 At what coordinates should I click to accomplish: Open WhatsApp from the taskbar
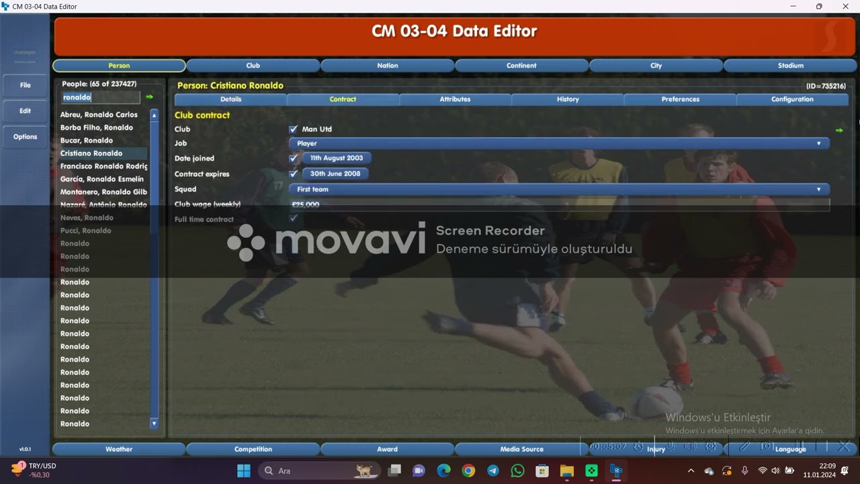[517, 471]
